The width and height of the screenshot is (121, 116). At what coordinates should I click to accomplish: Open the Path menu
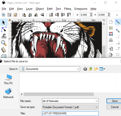coord(50,9)
